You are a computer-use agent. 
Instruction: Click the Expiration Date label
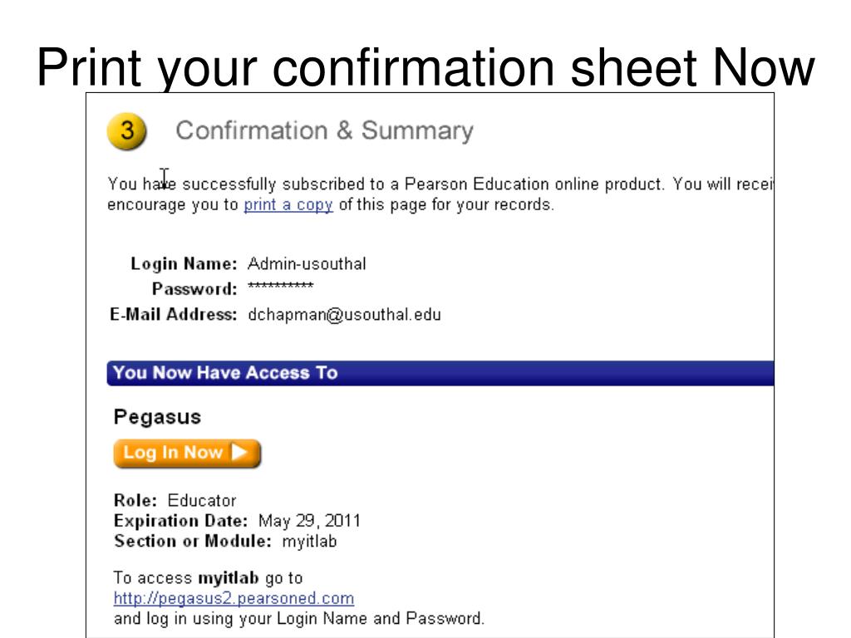click(x=180, y=521)
